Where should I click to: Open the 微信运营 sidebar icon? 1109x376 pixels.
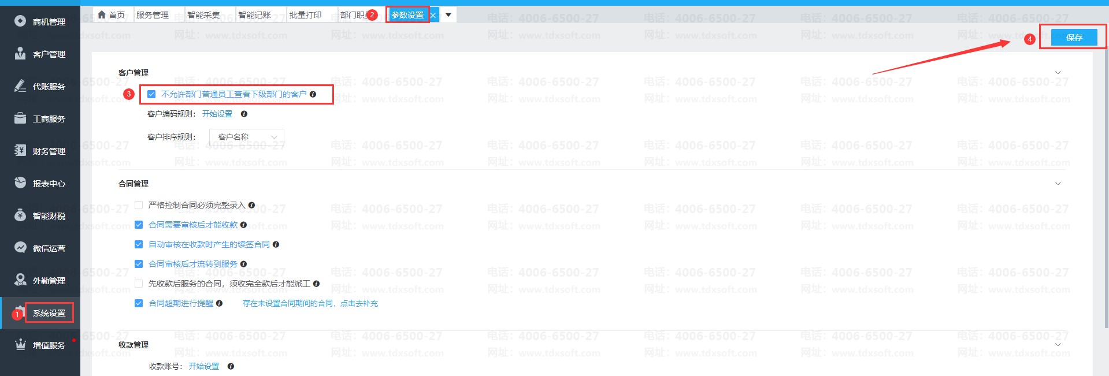point(20,248)
